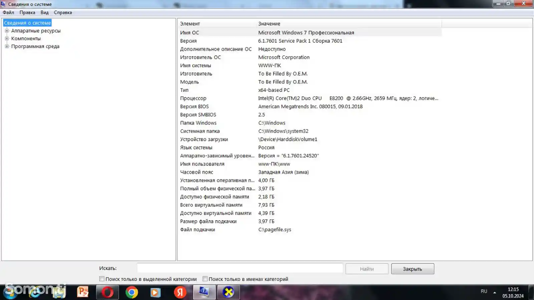Click the value Западная Азия (зима)
Image resolution: width=534 pixels, height=300 pixels.
coord(283,172)
